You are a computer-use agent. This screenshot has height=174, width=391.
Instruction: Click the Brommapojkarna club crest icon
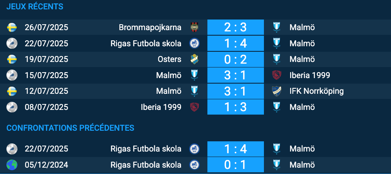coord(195,28)
